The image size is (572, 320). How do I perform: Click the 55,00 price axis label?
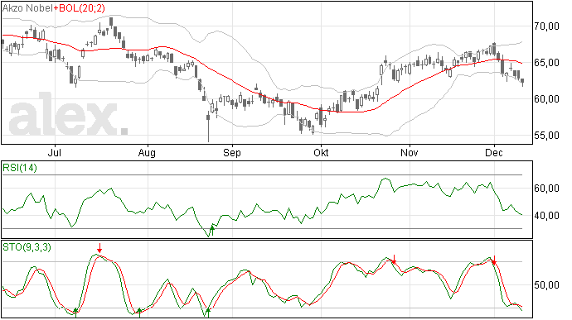(546, 136)
